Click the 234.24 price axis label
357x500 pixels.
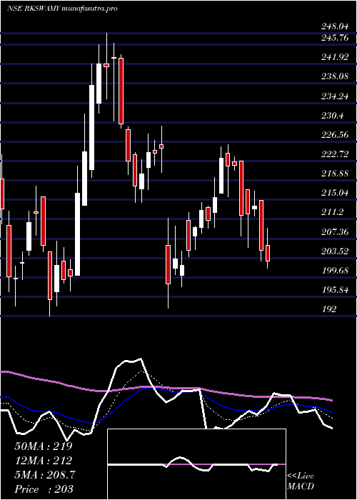[335, 96]
